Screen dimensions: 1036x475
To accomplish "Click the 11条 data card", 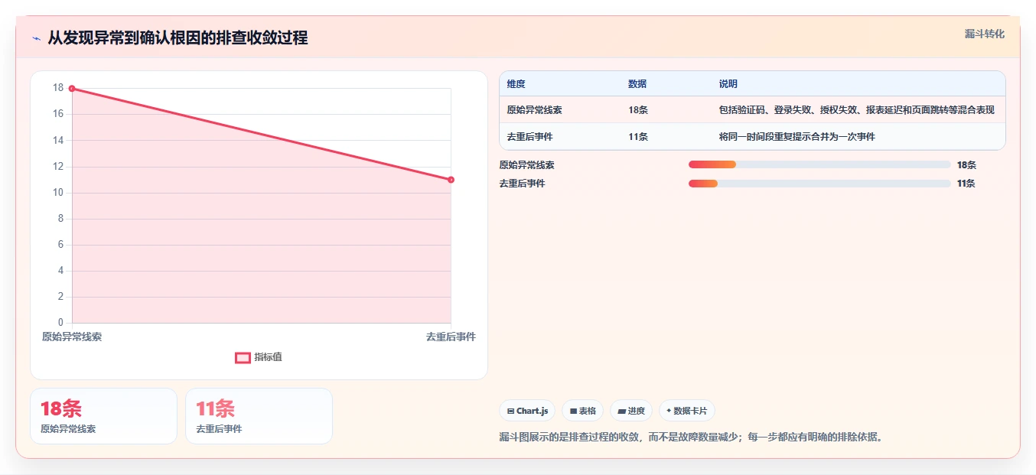I will (259, 416).
